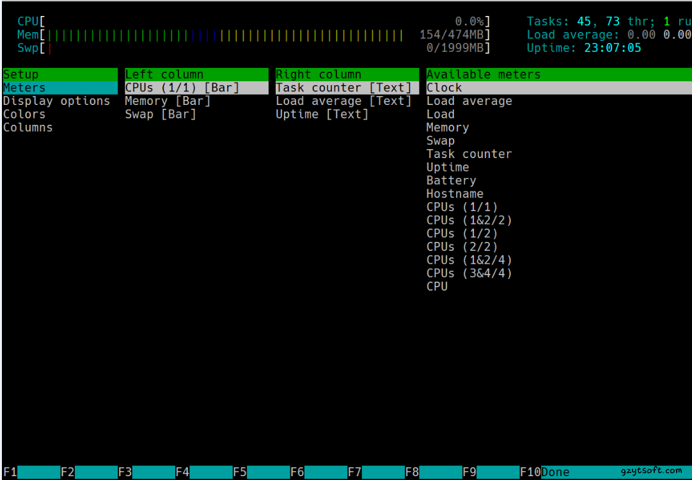Click the 154/474MB memory value
The height and width of the screenshot is (480, 692).
(x=451, y=35)
